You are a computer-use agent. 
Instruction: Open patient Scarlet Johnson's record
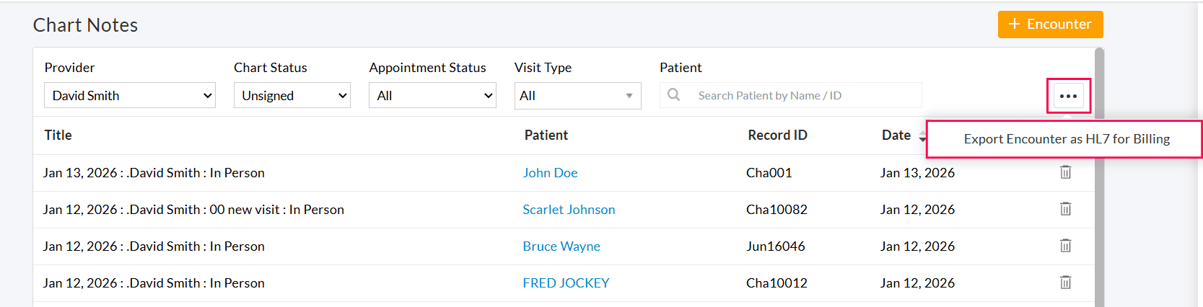[x=569, y=210]
